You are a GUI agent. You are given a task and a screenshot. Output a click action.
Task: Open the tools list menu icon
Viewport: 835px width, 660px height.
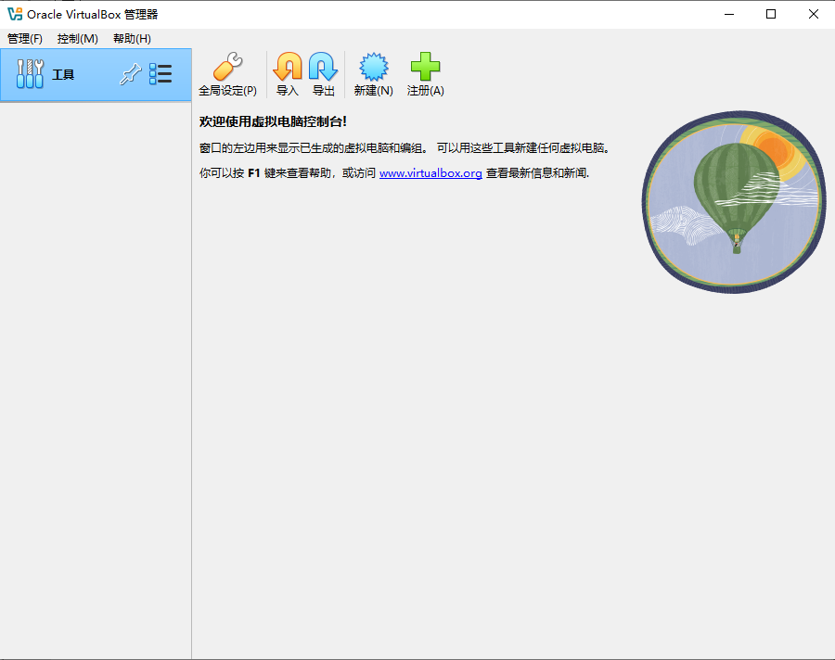tap(161, 74)
